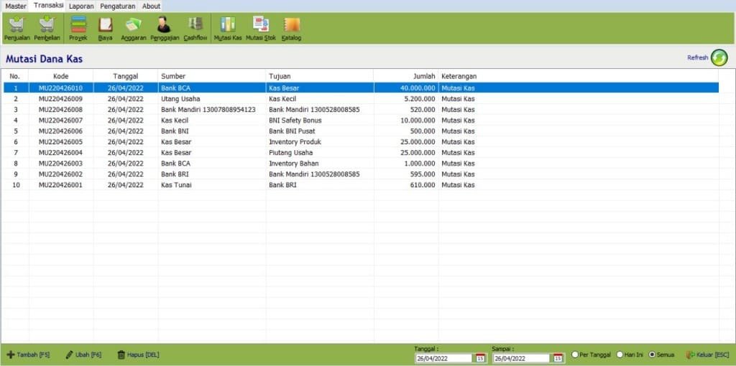Click the Tanggal start date field
The height and width of the screenshot is (366, 736).
pos(445,358)
